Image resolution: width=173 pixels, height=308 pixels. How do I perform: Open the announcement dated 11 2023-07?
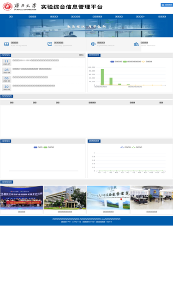click(36, 60)
